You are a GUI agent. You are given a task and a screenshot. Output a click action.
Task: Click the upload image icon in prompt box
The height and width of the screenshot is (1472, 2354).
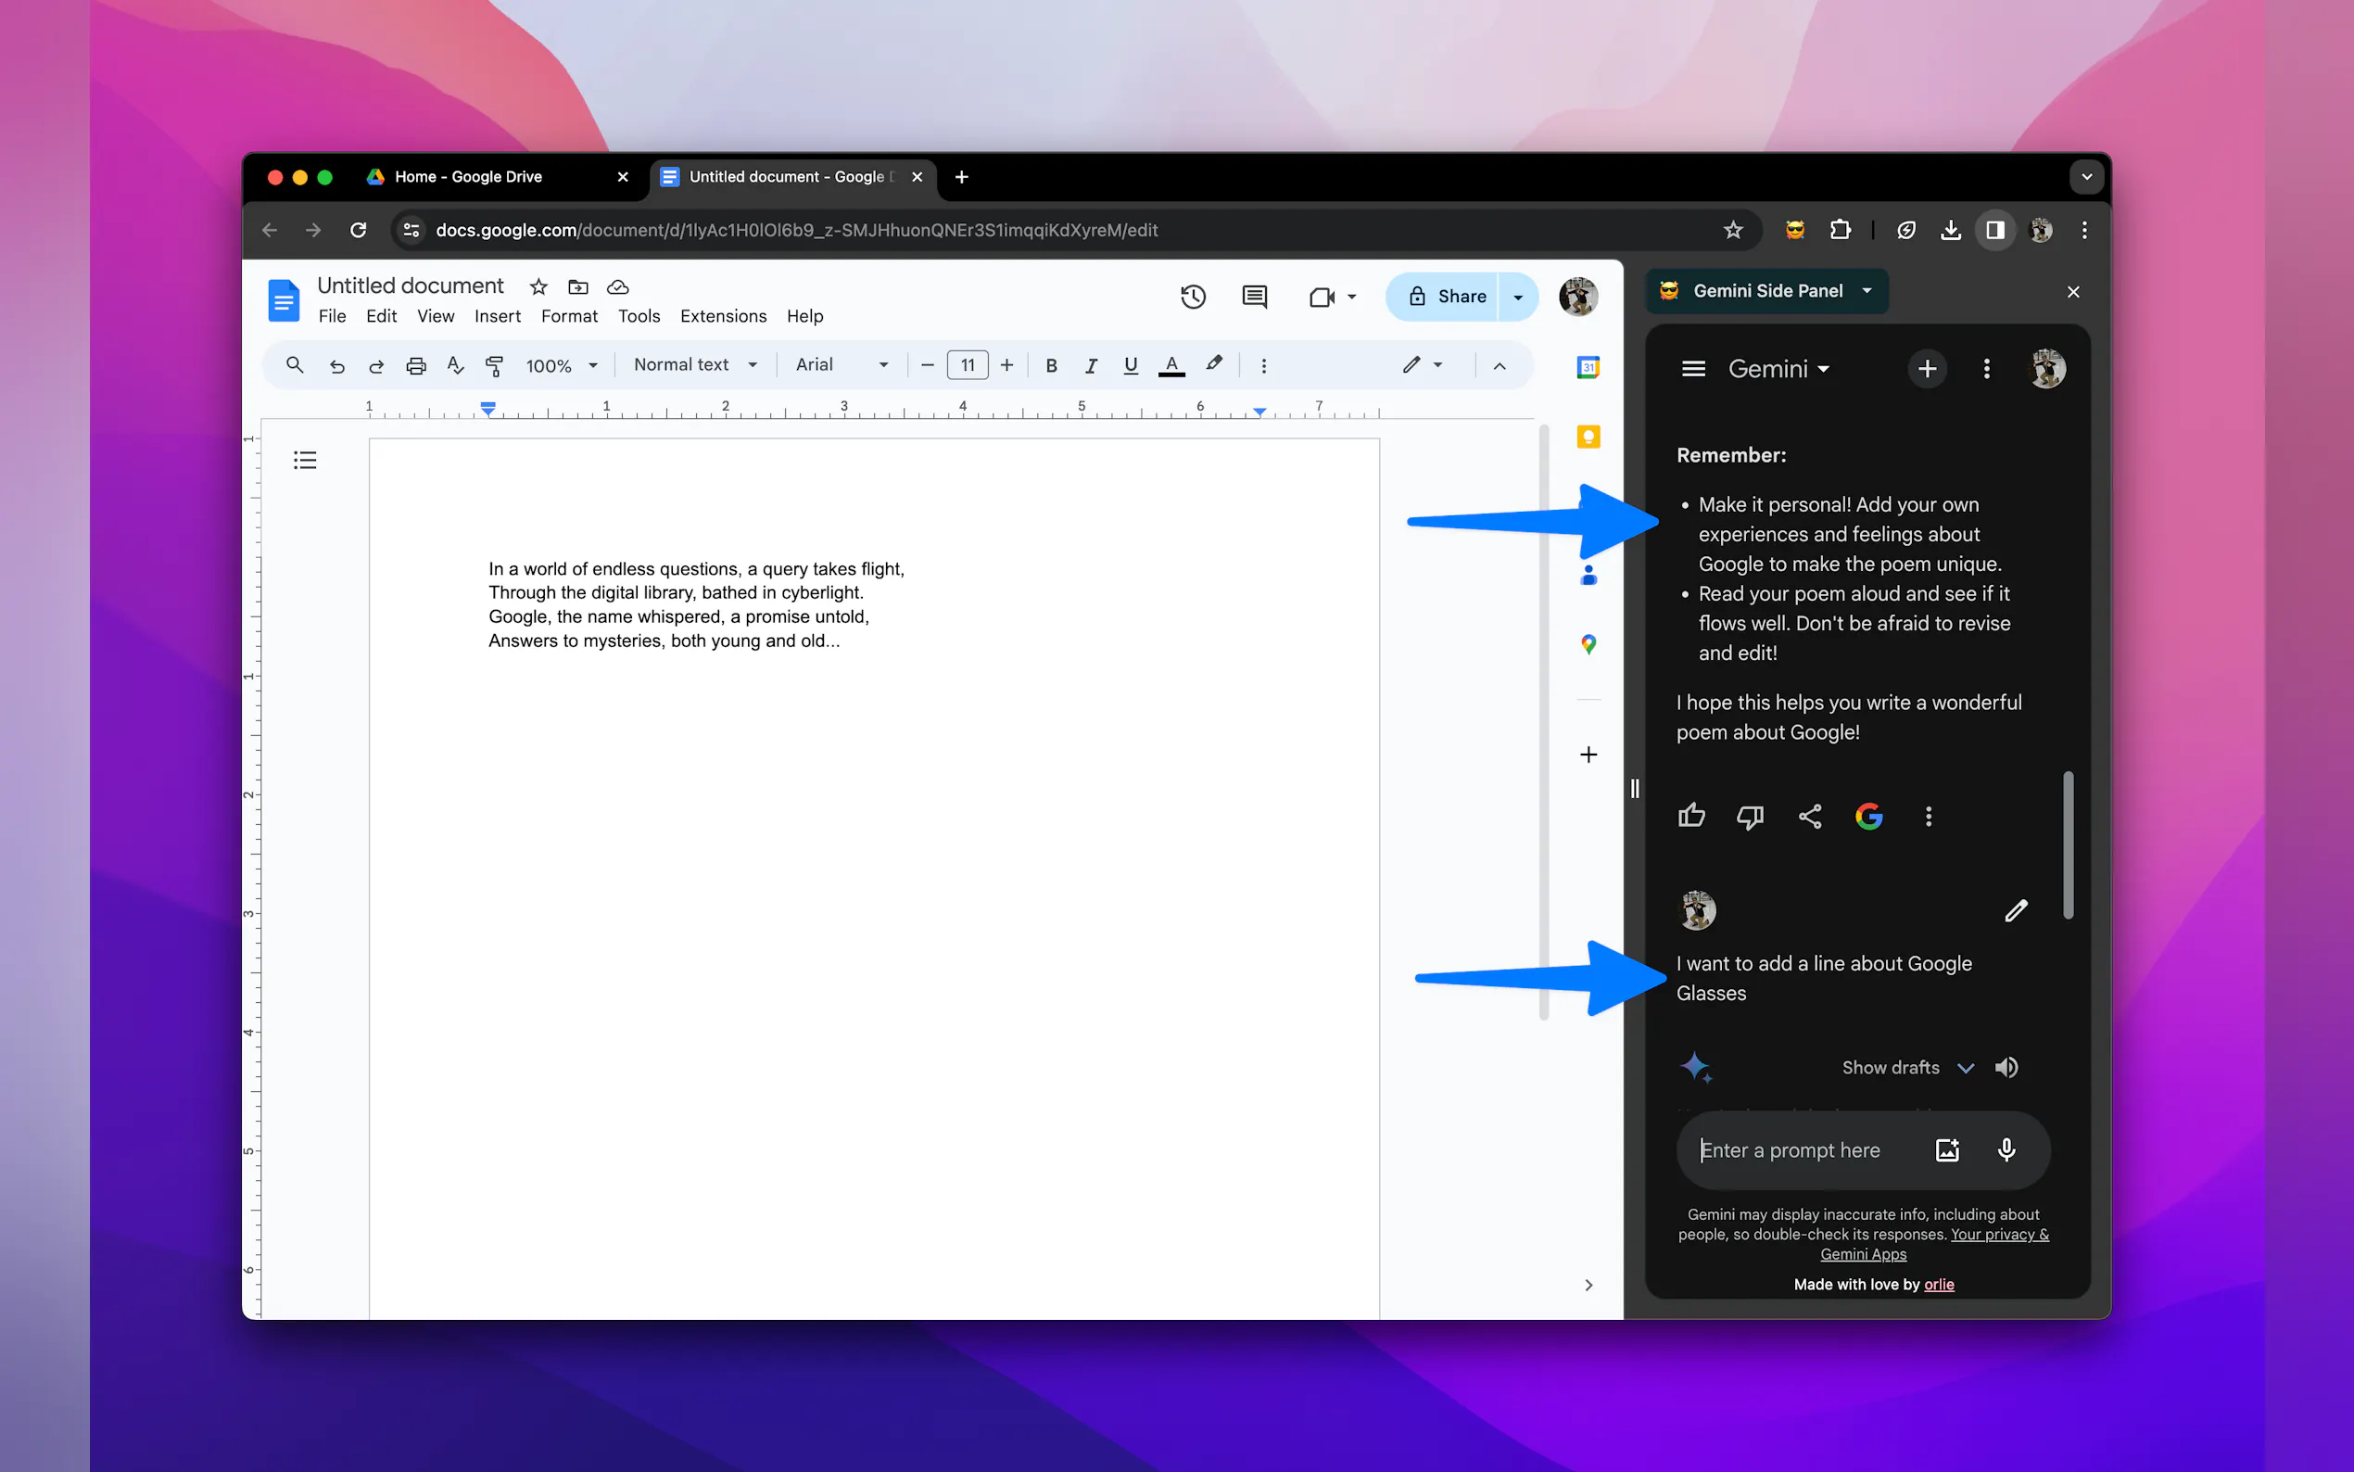tap(1946, 1150)
